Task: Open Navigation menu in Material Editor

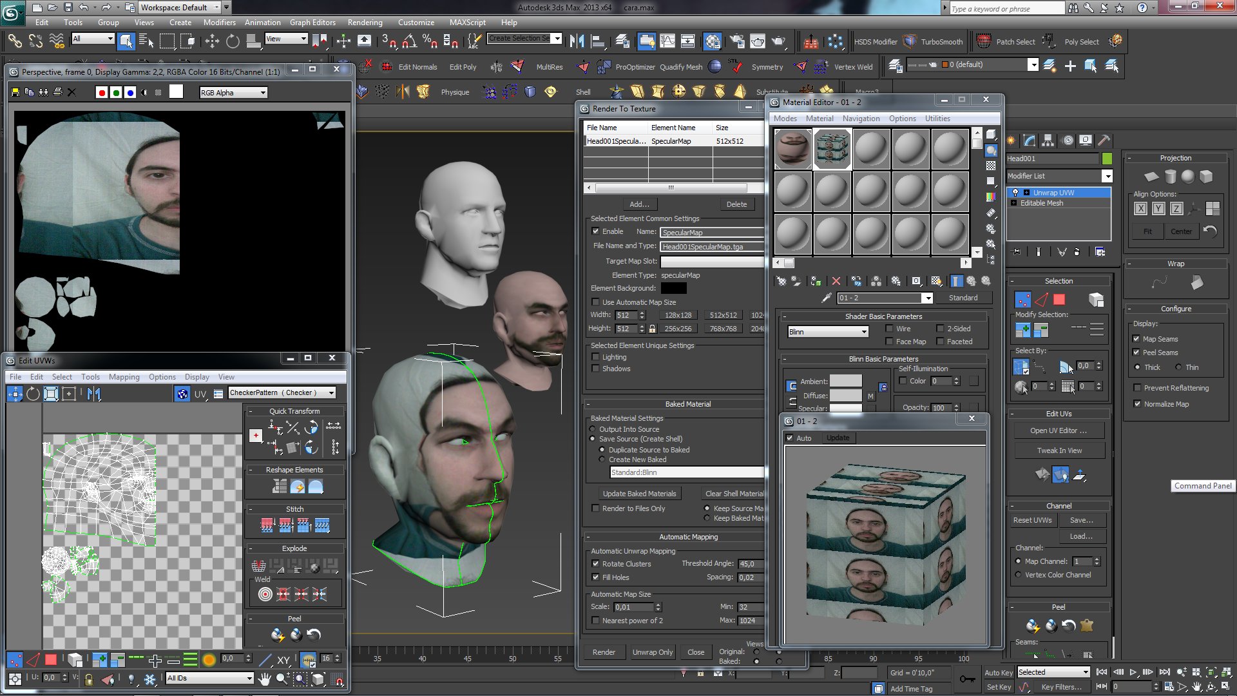Action: point(861,119)
